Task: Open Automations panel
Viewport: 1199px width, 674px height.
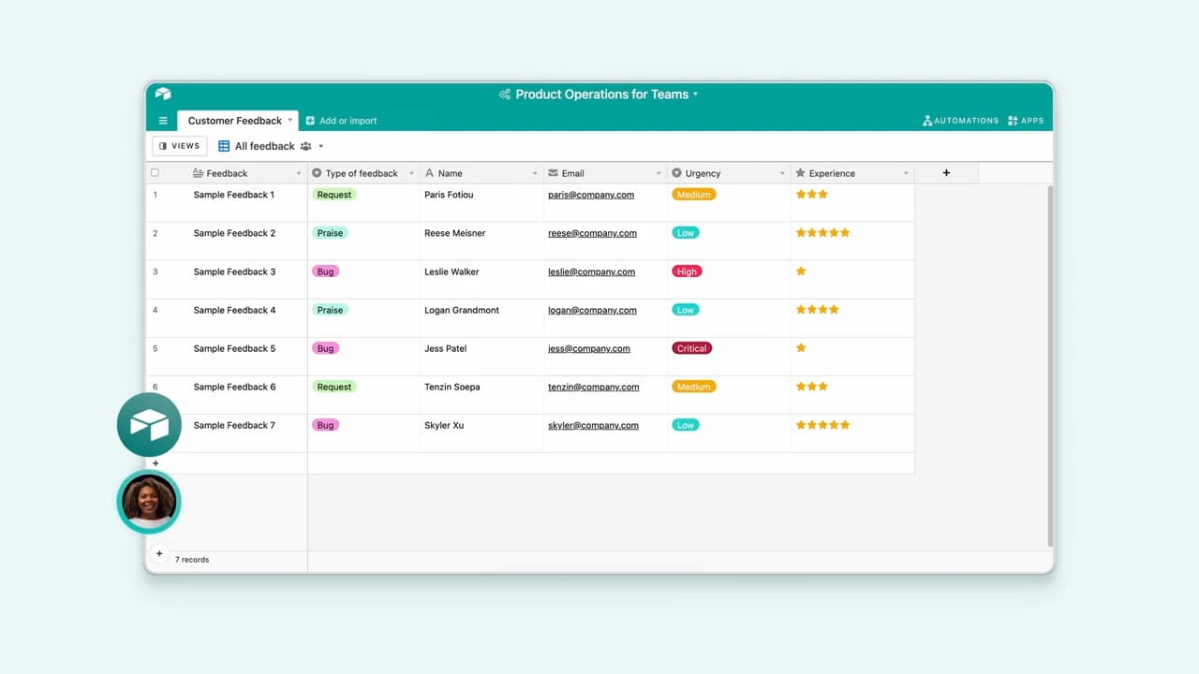Action: (961, 121)
